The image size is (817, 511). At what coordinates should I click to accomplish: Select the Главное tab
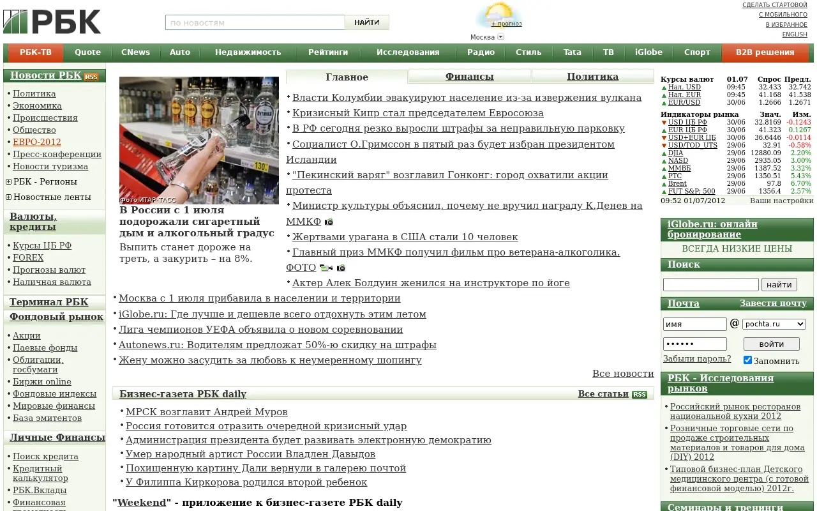pos(347,77)
